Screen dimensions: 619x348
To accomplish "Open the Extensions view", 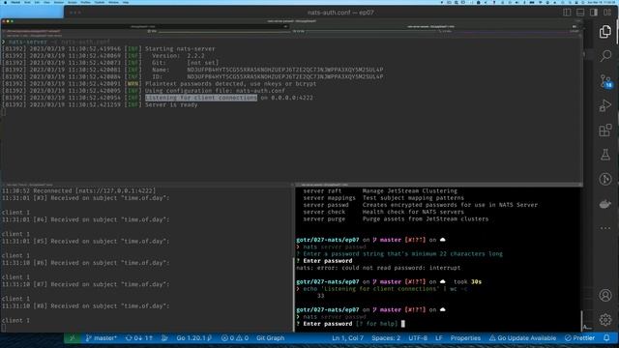I will pyautogui.click(x=605, y=130).
